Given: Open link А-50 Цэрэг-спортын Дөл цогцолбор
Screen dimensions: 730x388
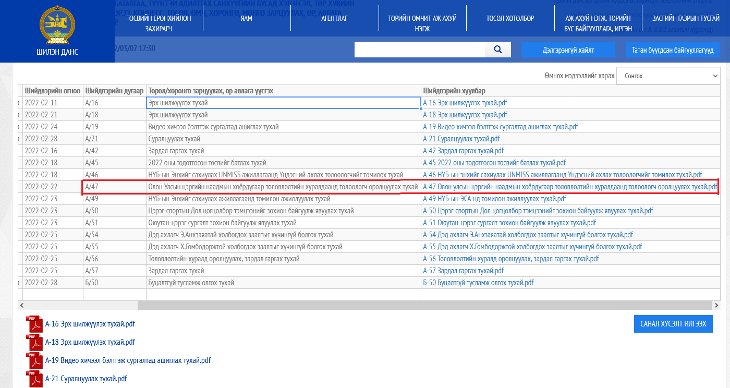Looking at the screenshot, I should (x=538, y=211).
